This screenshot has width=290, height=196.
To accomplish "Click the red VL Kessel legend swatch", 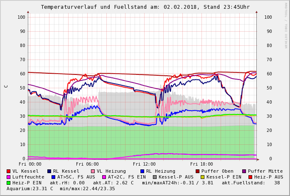I will [x=9, y=171].
